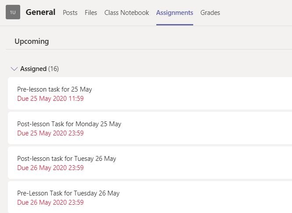This screenshot has width=292, height=213.
Task: Click the assigned count number (16)
Action: point(54,69)
